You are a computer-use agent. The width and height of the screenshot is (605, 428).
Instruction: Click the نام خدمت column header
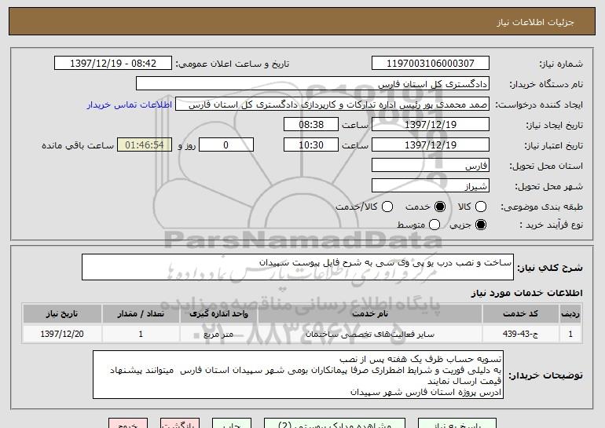369,313
